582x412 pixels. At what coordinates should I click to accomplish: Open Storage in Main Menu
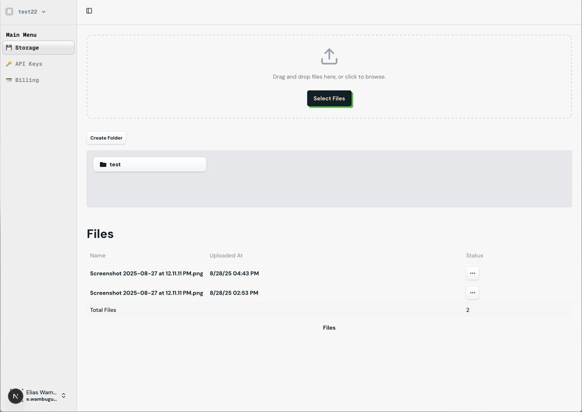pyautogui.click(x=38, y=48)
